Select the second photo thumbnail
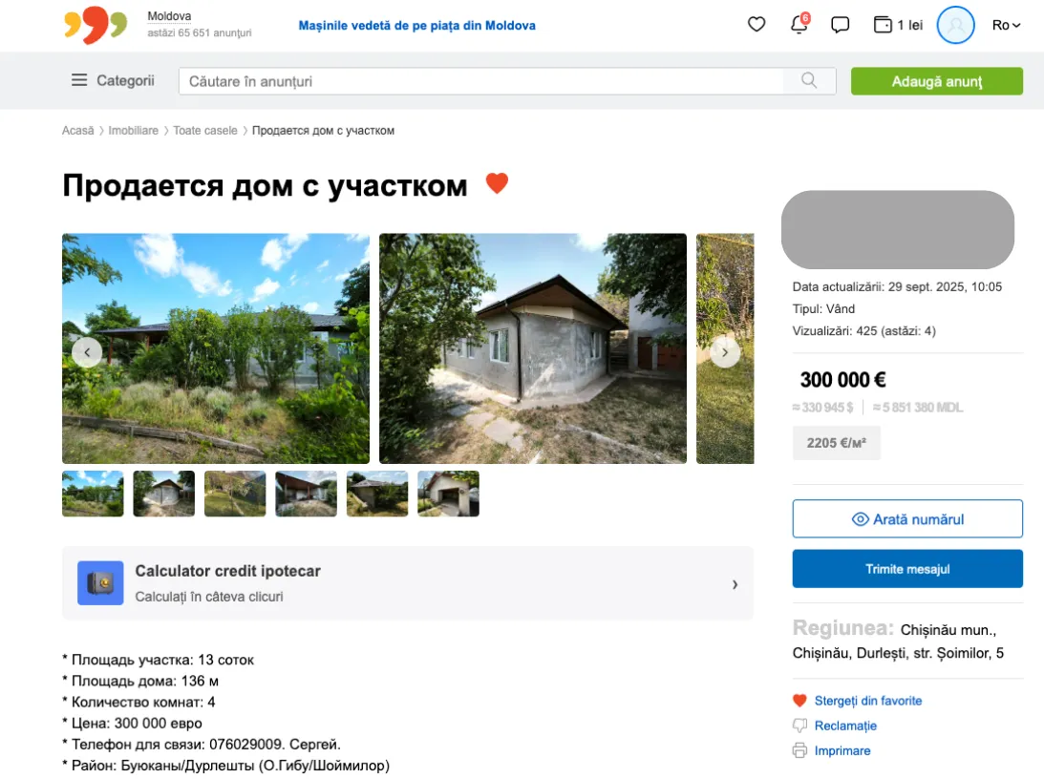The height and width of the screenshot is (779, 1044). point(163,494)
